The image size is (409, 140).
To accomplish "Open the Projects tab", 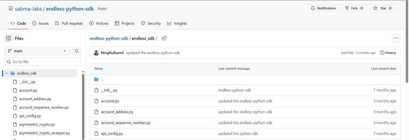I will point(124,24).
